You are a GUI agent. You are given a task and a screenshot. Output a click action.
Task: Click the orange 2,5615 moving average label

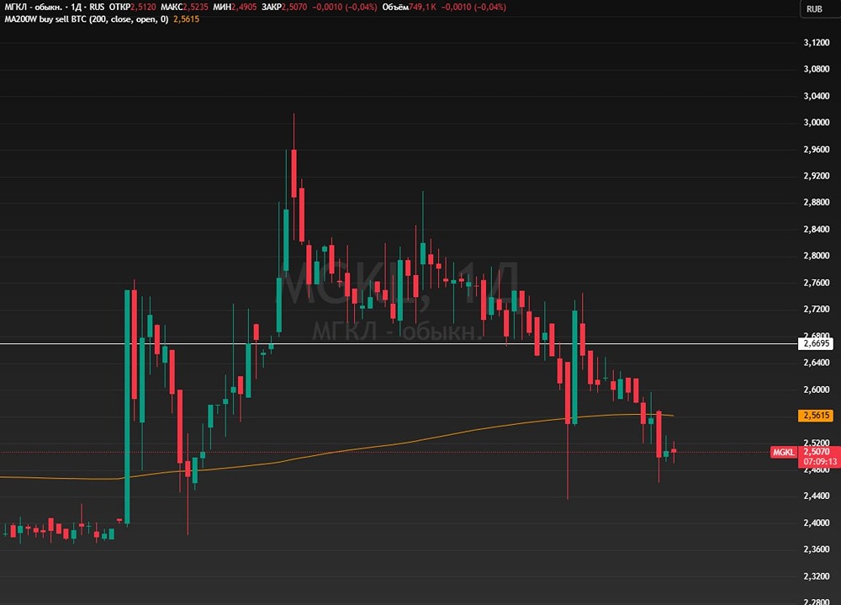tap(816, 415)
